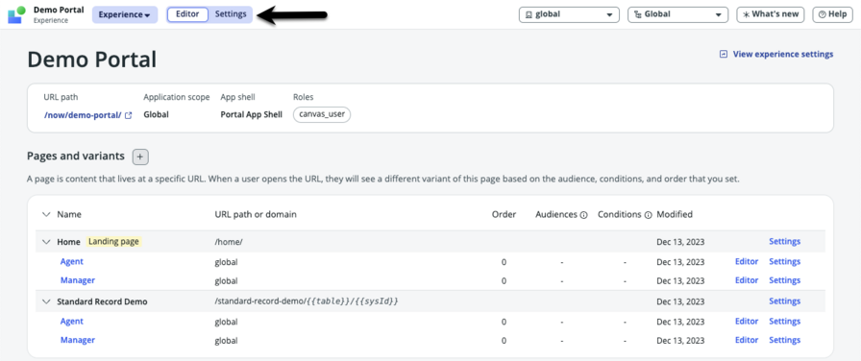Click the Demo Portal page heading
This screenshot has height=361, width=861.
91,60
